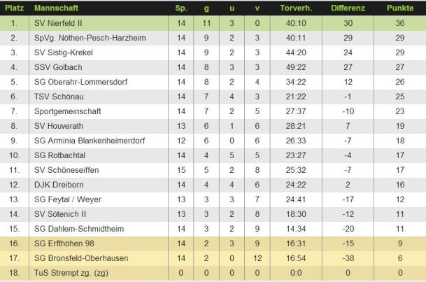Click the Torverh. column header
The width and height of the screenshot is (426, 282).
(x=294, y=8)
